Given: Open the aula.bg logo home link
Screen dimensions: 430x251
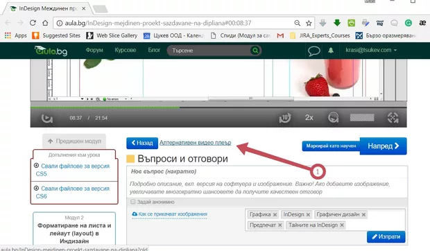Looking at the screenshot, I should 51,51.
